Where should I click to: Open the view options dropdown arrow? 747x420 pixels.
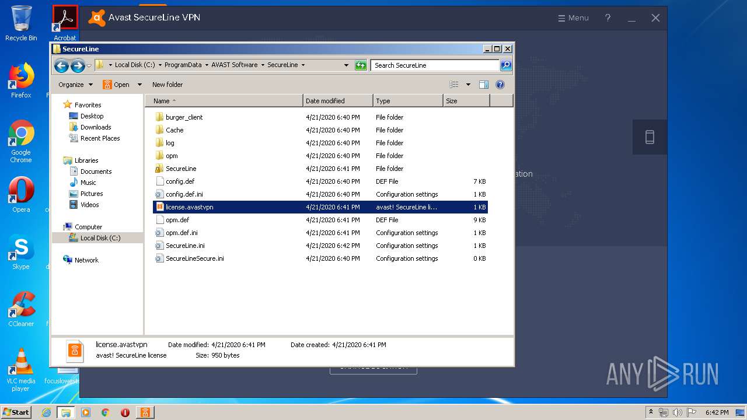468,85
